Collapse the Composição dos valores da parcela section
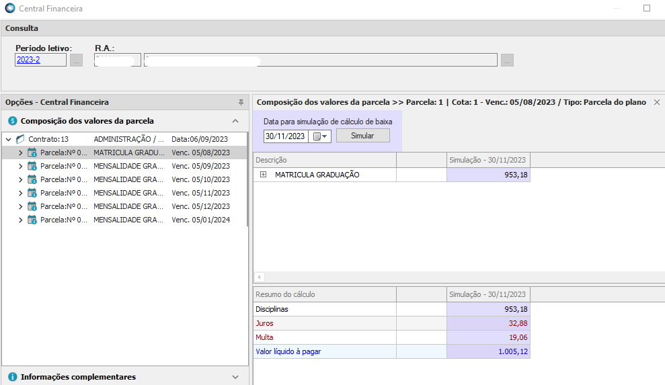665x385 pixels. (x=235, y=121)
